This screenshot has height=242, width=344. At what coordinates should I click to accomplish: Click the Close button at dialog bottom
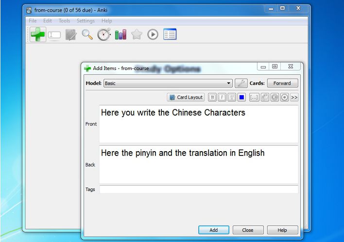tap(248, 230)
